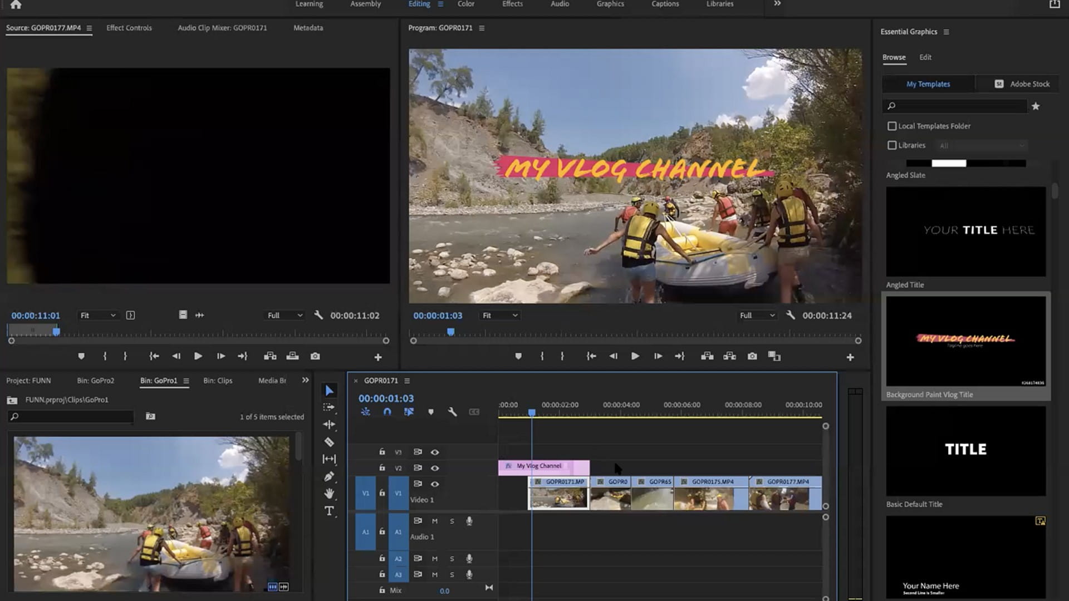The height and width of the screenshot is (601, 1069).
Task: Open the Libraries filter dropdown in Essential Graphics
Action: (x=982, y=145)
